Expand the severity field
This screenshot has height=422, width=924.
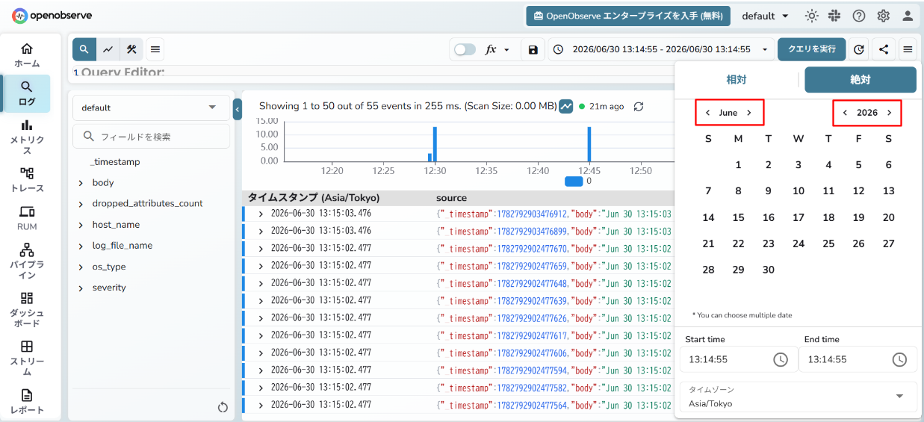[x=81, y=288]
